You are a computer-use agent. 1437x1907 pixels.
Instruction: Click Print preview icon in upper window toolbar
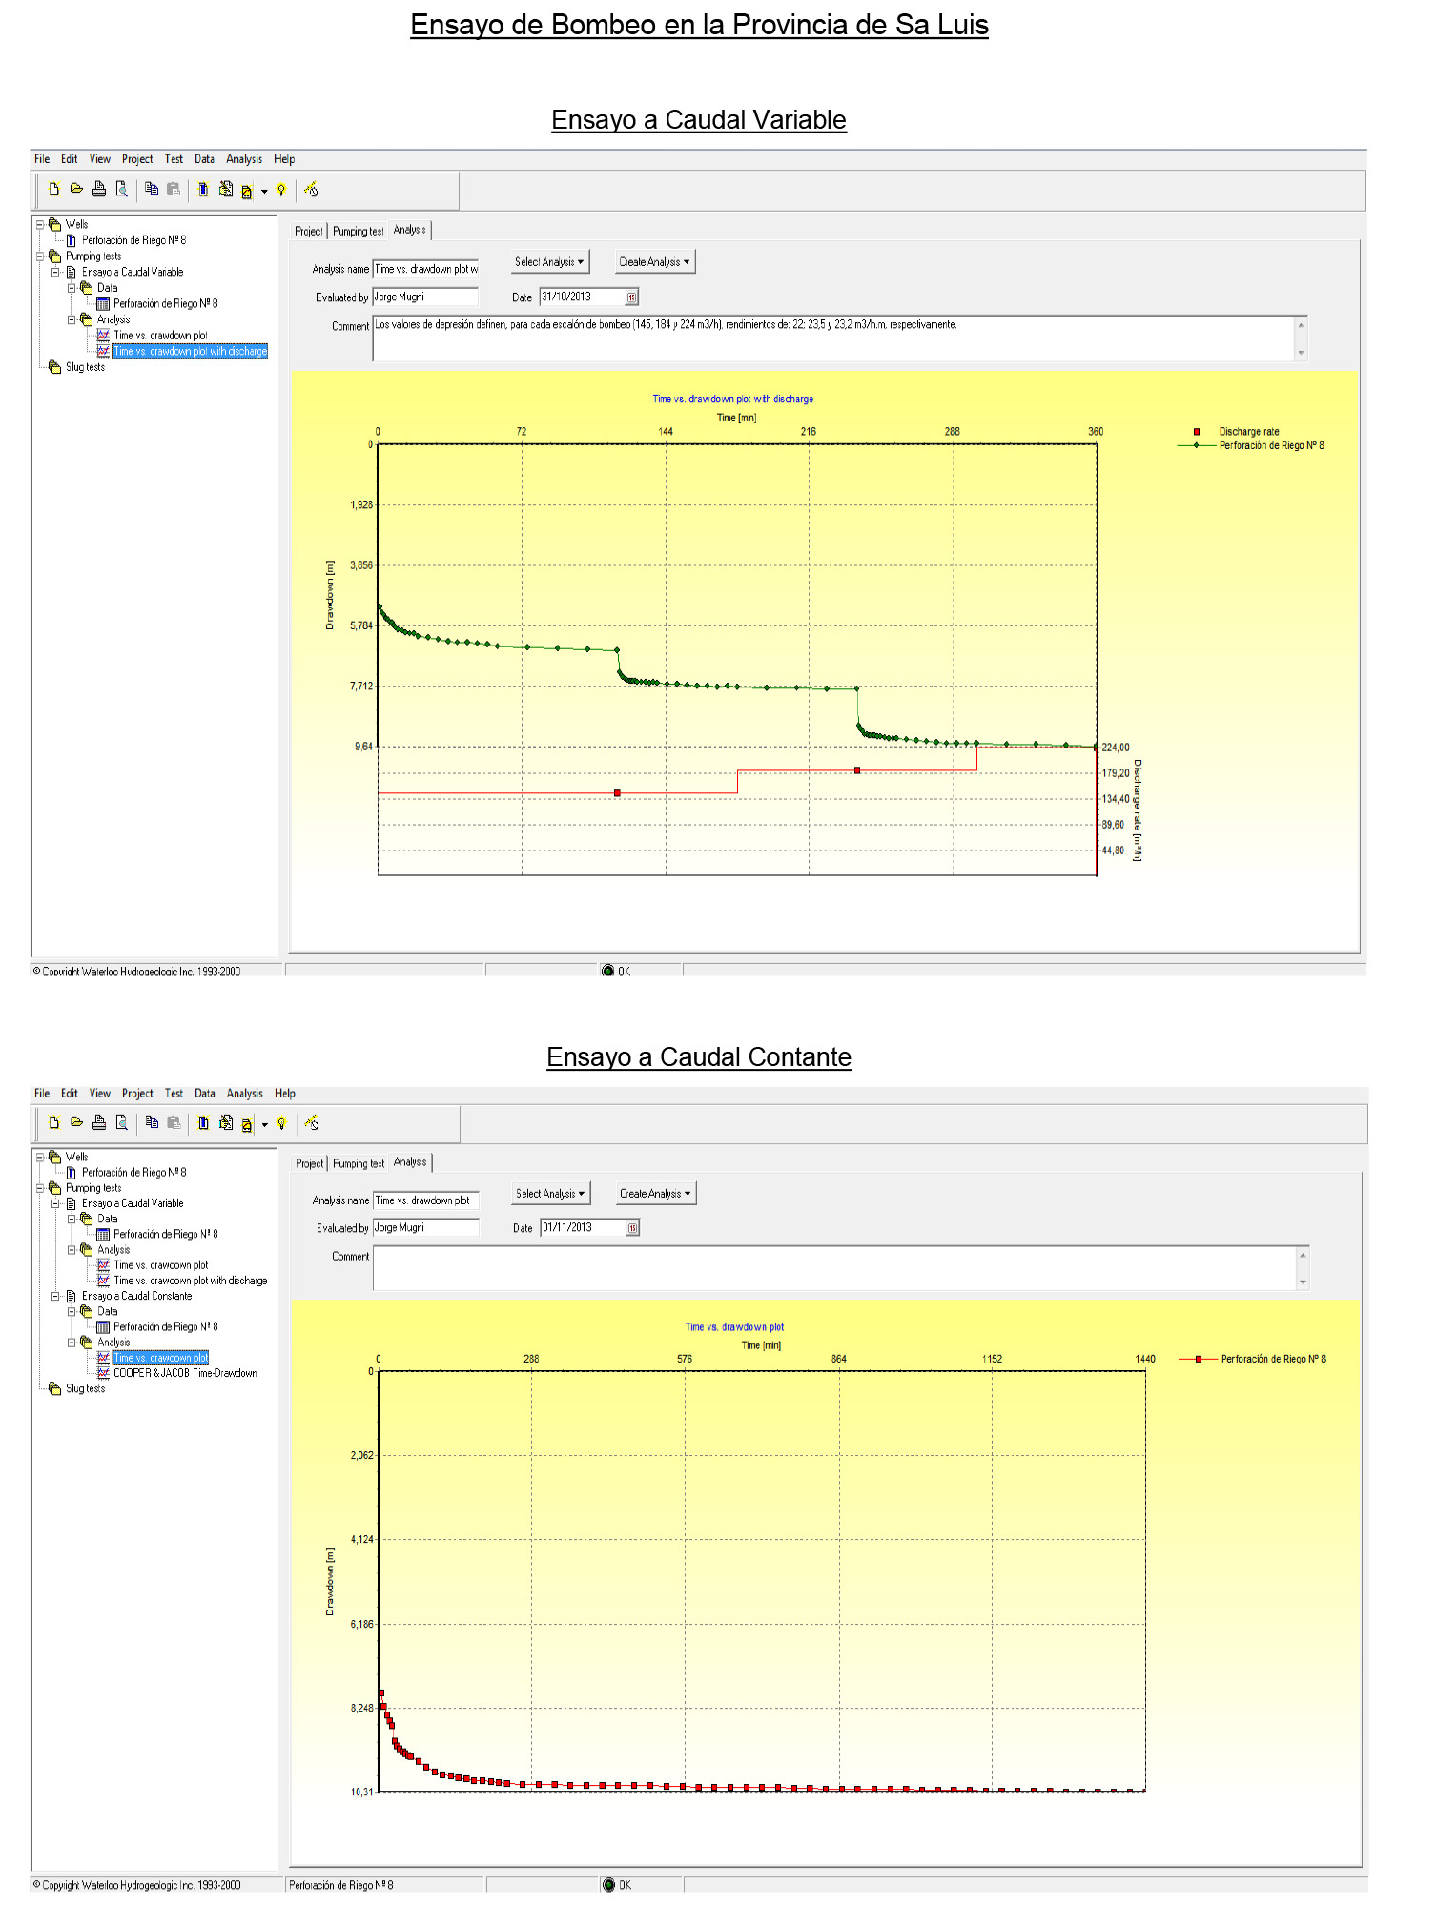coord(122,190)
